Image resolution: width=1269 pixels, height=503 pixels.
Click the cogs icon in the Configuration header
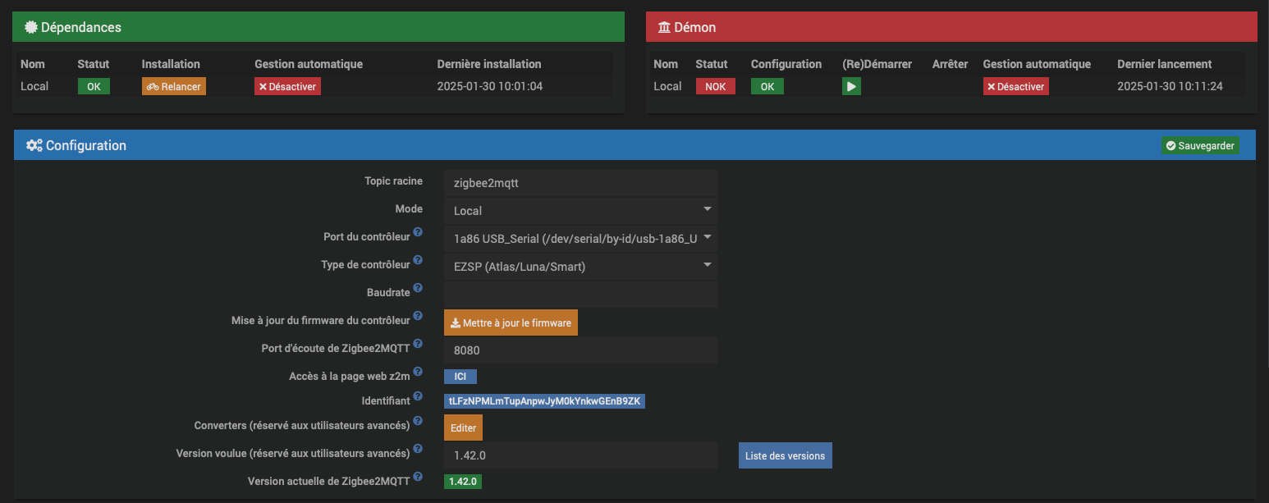(x=34, y=145)
